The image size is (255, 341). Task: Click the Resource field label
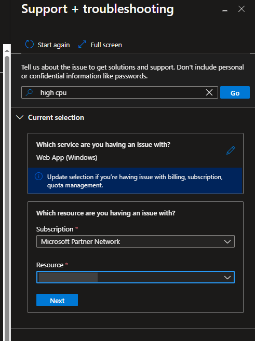[x=50, y=265]
